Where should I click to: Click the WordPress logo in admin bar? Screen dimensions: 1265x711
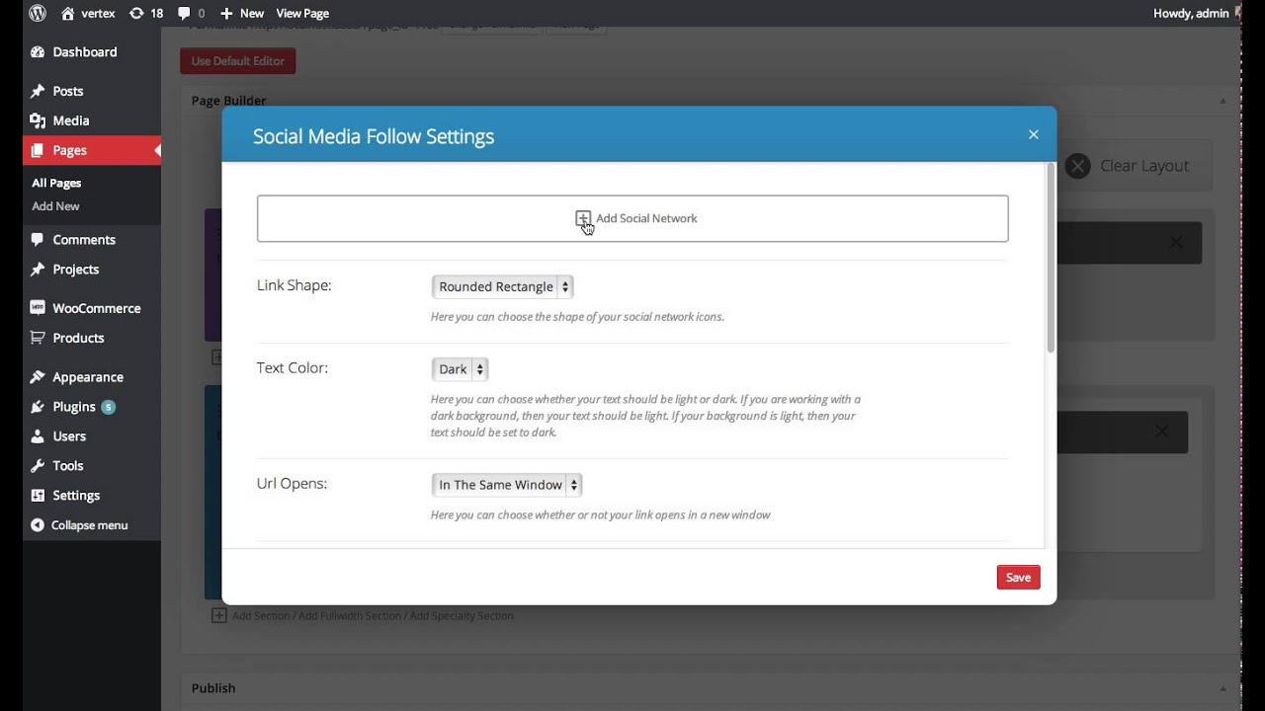[x=38, y=13]
